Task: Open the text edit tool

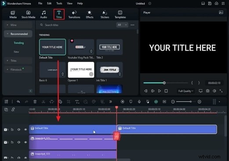Action: [77, 102]
